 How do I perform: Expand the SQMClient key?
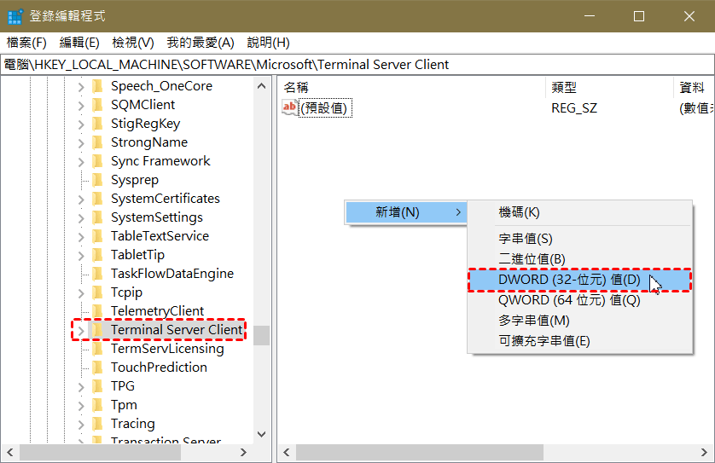[x=81, y=105]
